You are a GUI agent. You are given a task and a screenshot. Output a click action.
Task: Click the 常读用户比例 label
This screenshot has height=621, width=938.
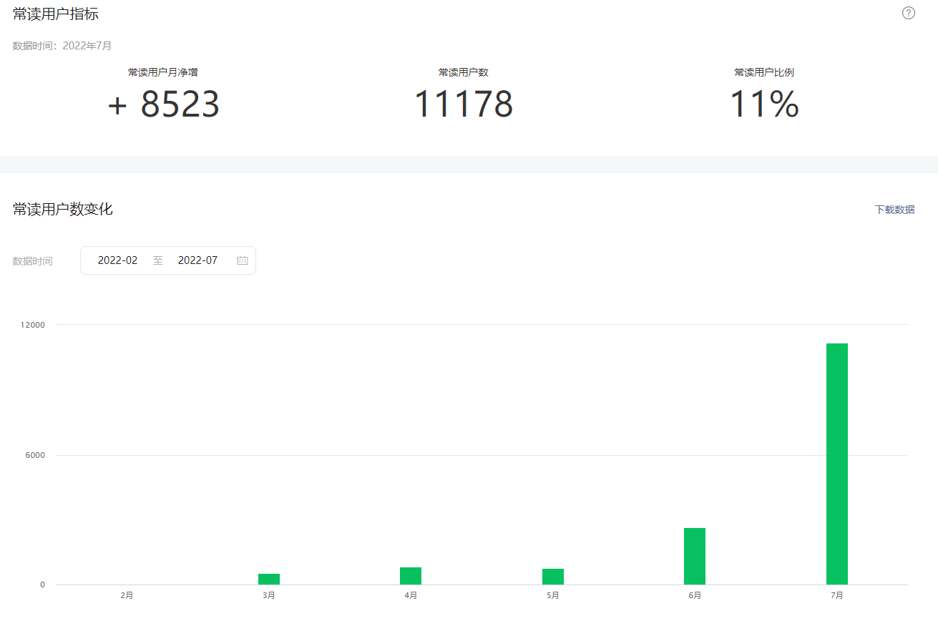(764, 72)
